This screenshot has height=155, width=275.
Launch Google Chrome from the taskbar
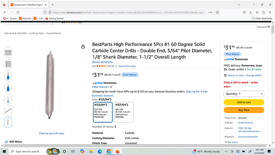109,151
